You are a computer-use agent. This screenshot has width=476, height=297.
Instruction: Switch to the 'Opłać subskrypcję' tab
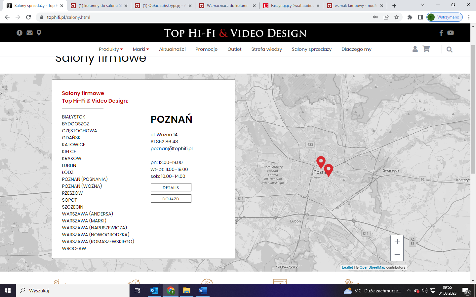click(163, 6)
